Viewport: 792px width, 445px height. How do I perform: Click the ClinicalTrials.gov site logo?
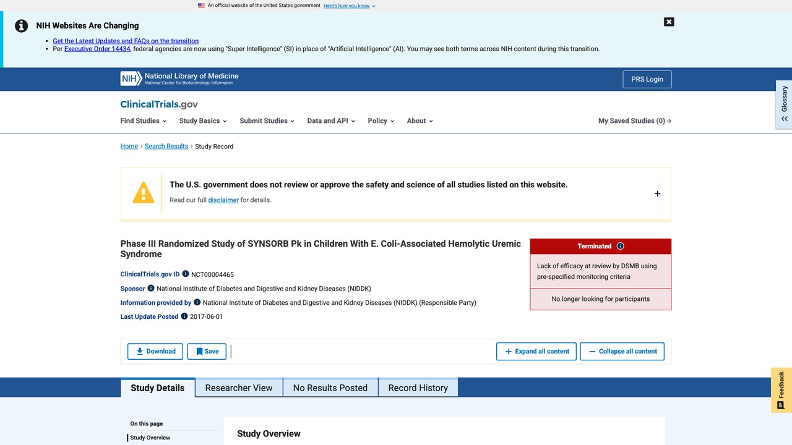(159, 104)
